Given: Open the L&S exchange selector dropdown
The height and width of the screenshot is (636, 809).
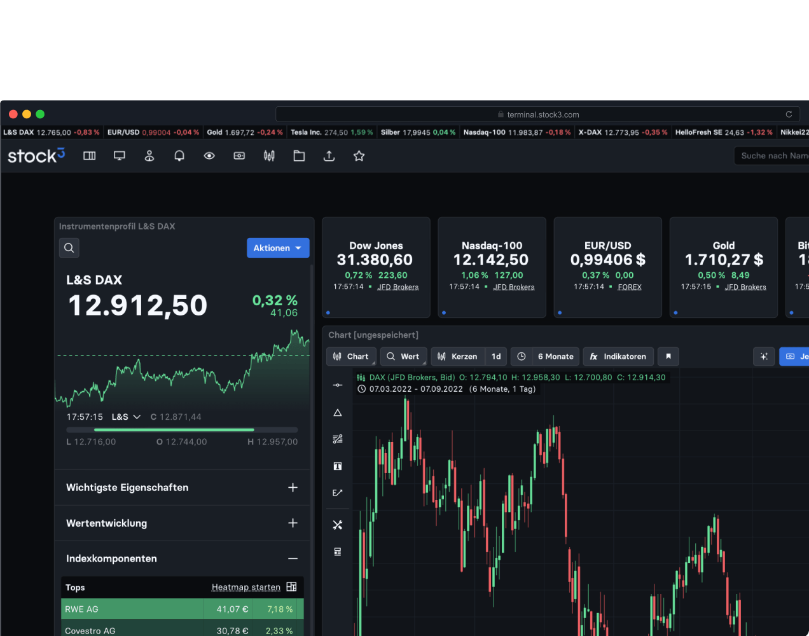Looking at the screenshot, I should click(126, 417).
